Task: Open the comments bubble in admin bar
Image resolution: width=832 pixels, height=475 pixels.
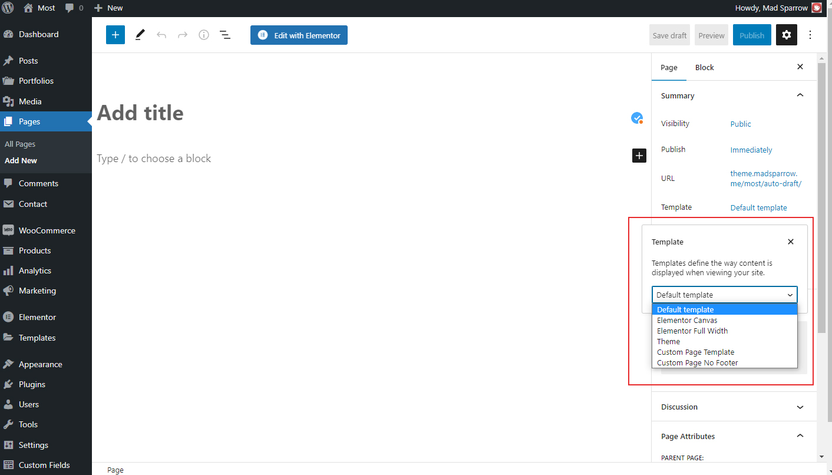Action: tap(70, 8)
